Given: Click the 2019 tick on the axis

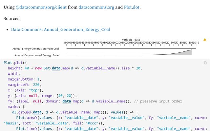Looking at the screenshot, I should (196, 43).
